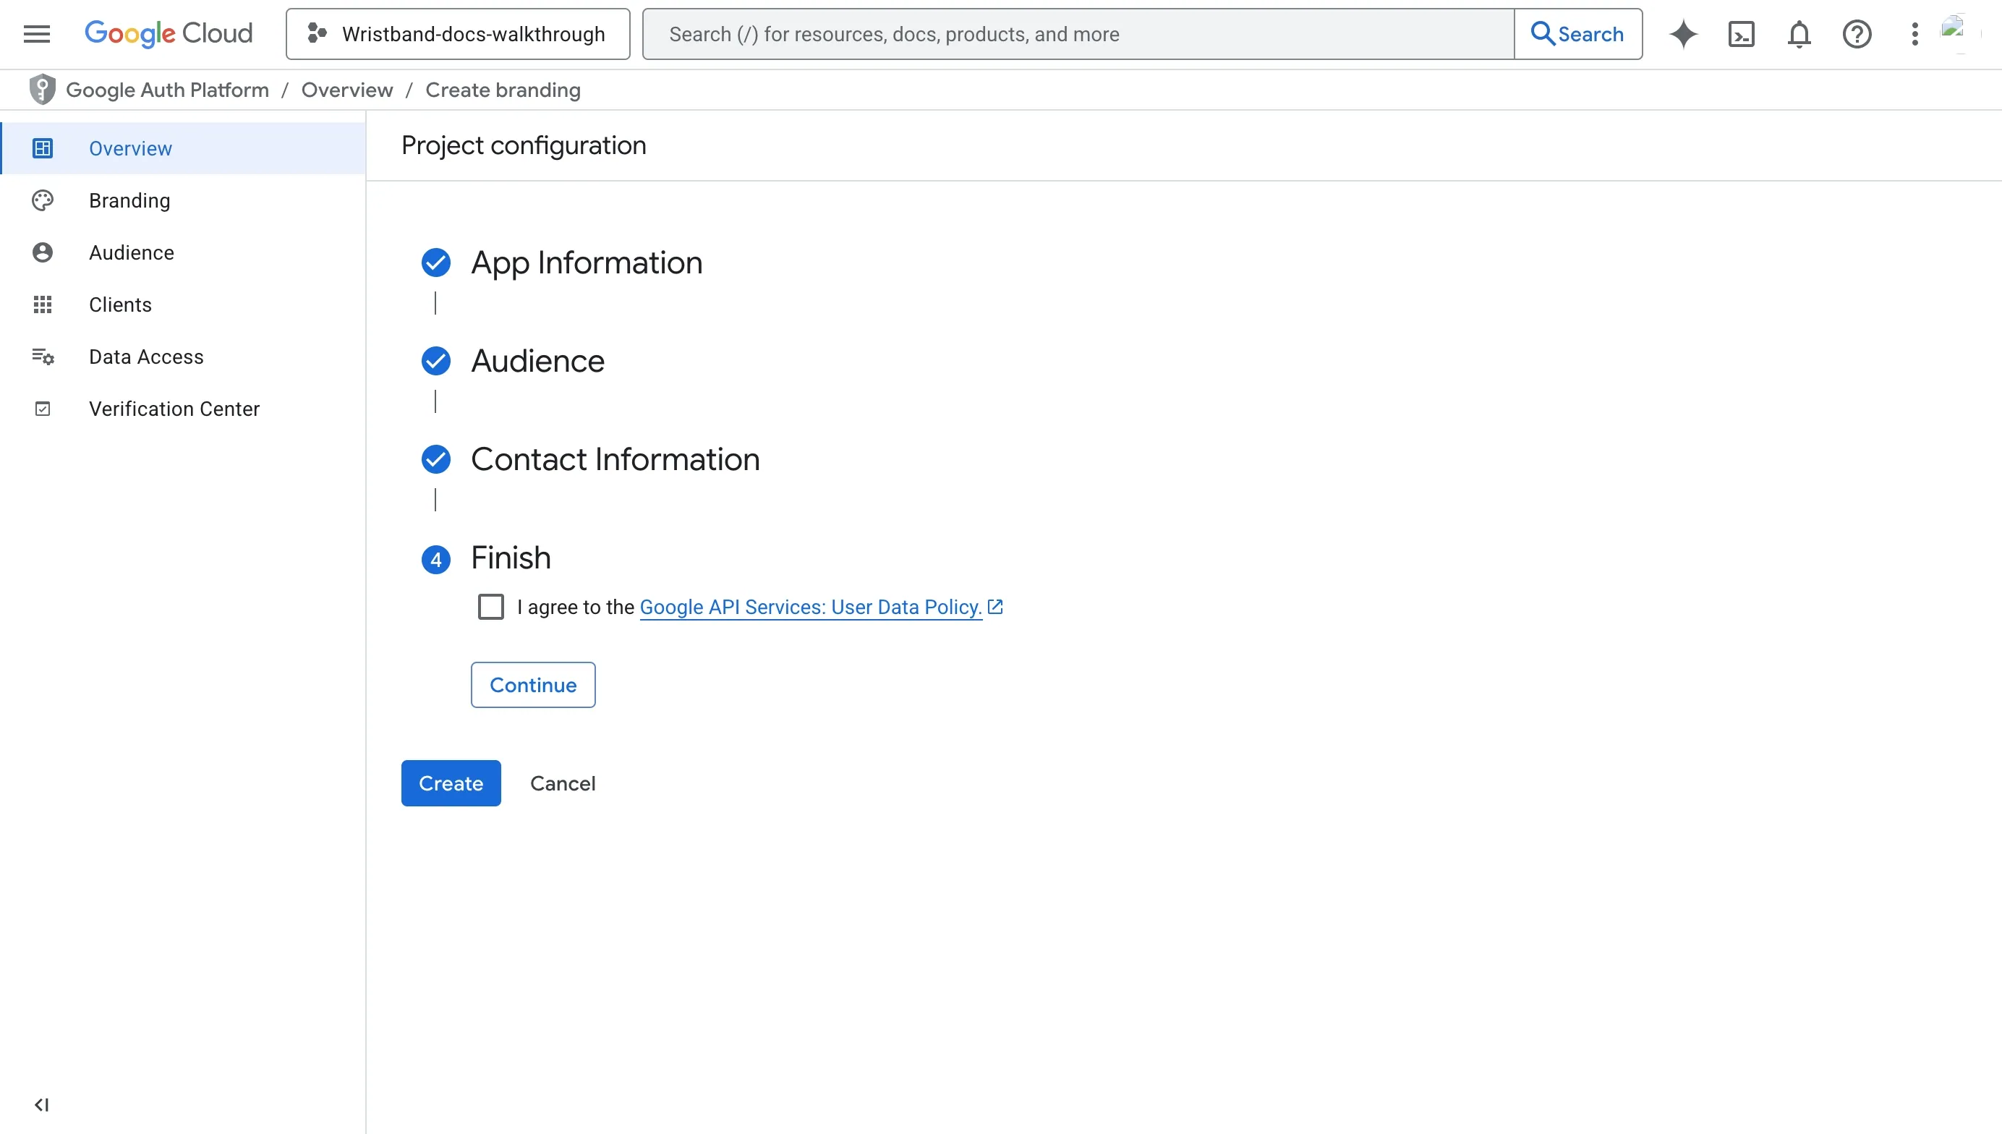Click the Finish step heading

(511, 558)
